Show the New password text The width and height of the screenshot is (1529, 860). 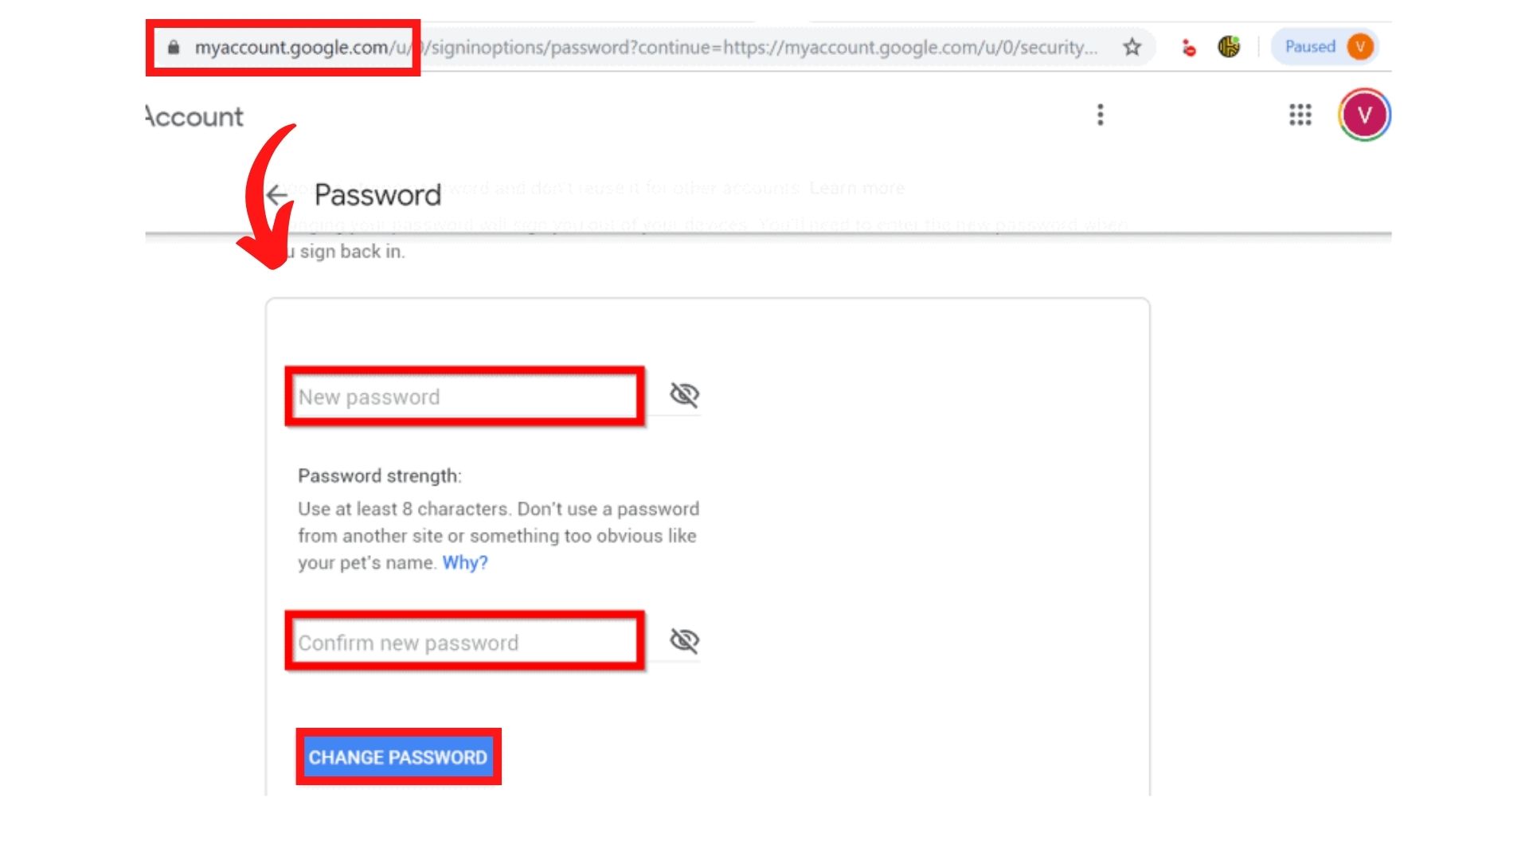coord(684,394)
